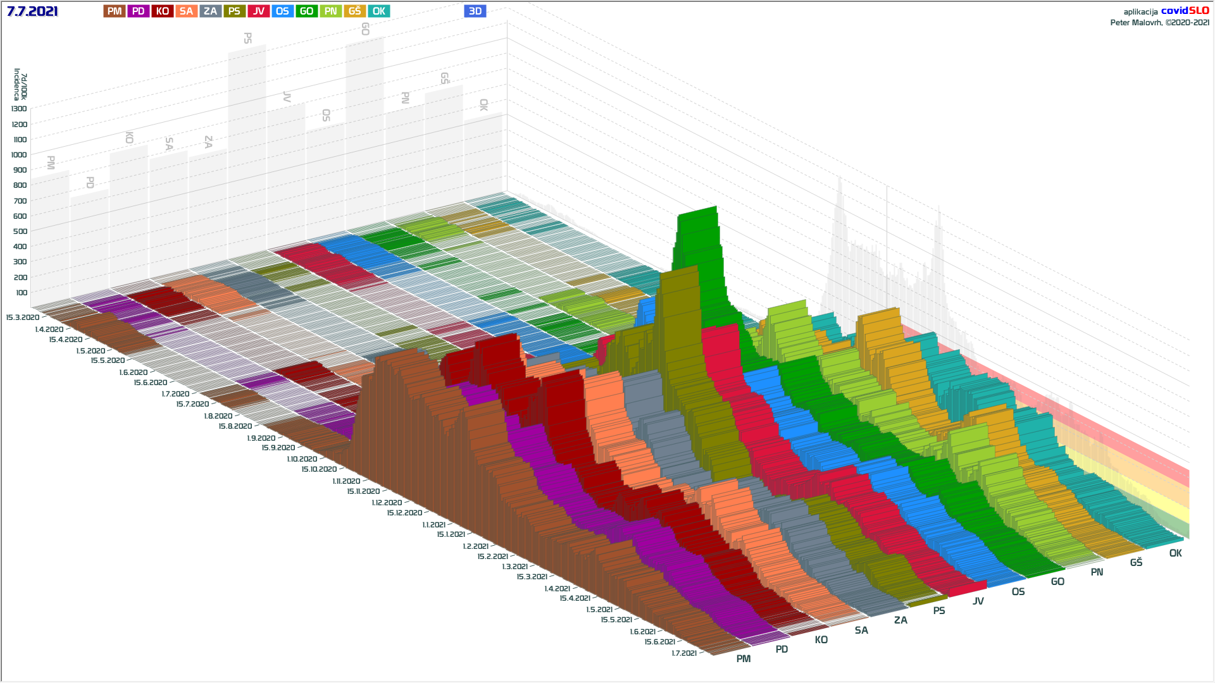
Task: Toggle the dark red KO region button
Action: pyautogui.click(x=163, y=11)
